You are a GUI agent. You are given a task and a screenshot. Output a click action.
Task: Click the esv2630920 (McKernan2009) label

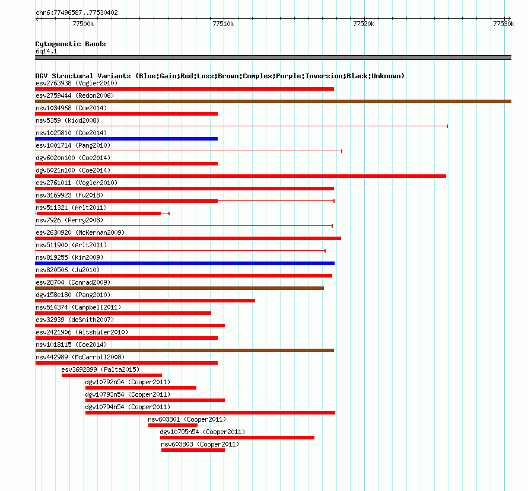pyautogui.click(x=80, y=232)
